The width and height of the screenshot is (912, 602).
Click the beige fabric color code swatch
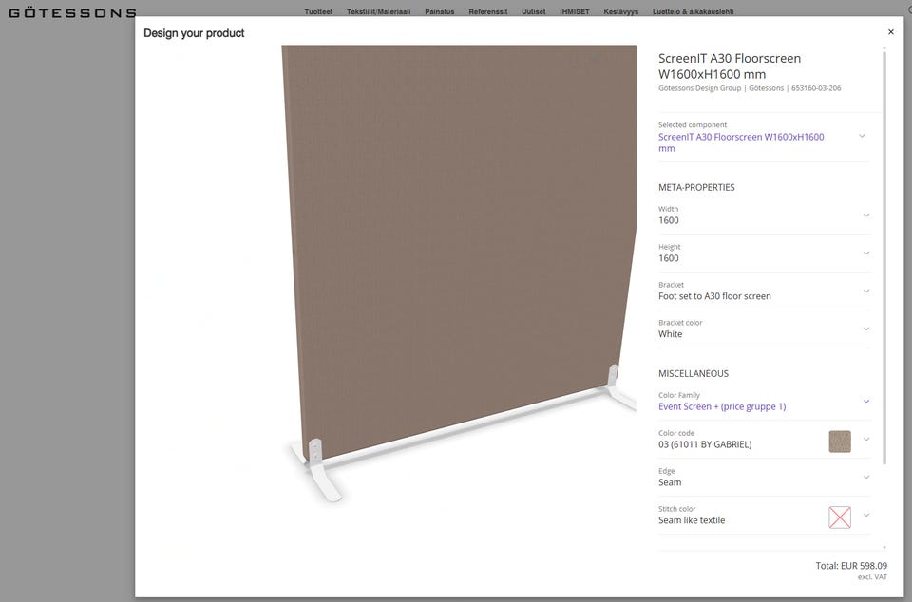839,442
